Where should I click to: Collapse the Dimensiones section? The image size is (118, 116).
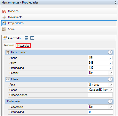[x=110, y=52]
